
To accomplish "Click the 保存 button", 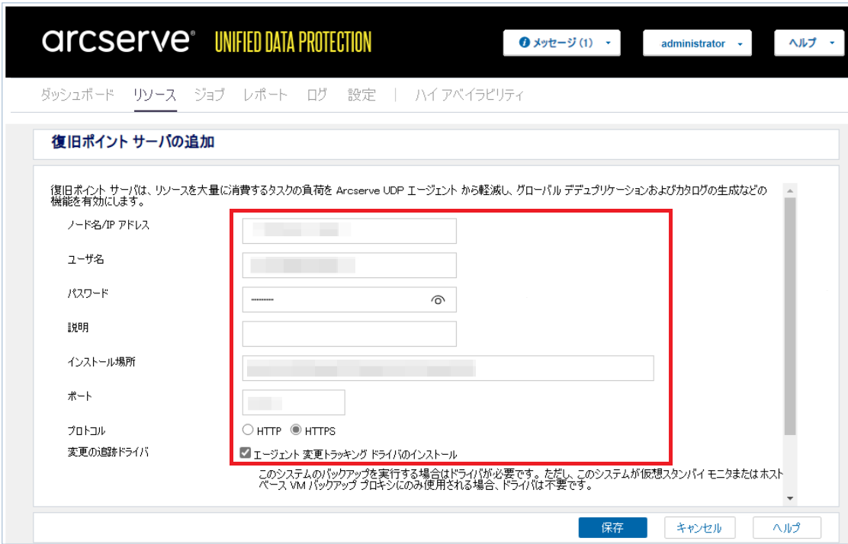I will tap(613, 527).
